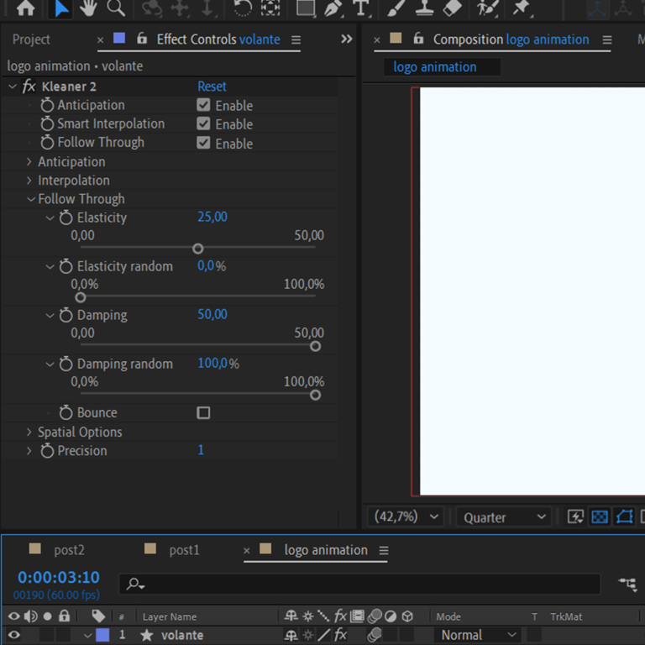This screenshot has height=645, width=645.
Task: Switch to the post2 timeline tab
Action: [69, 550]
